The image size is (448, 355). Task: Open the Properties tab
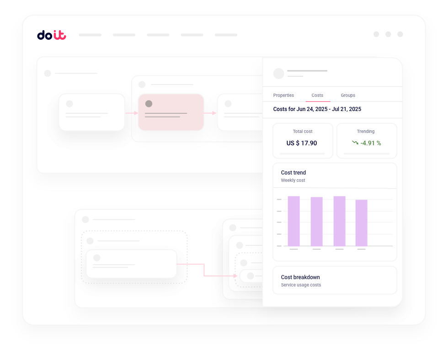coord(283,95)
